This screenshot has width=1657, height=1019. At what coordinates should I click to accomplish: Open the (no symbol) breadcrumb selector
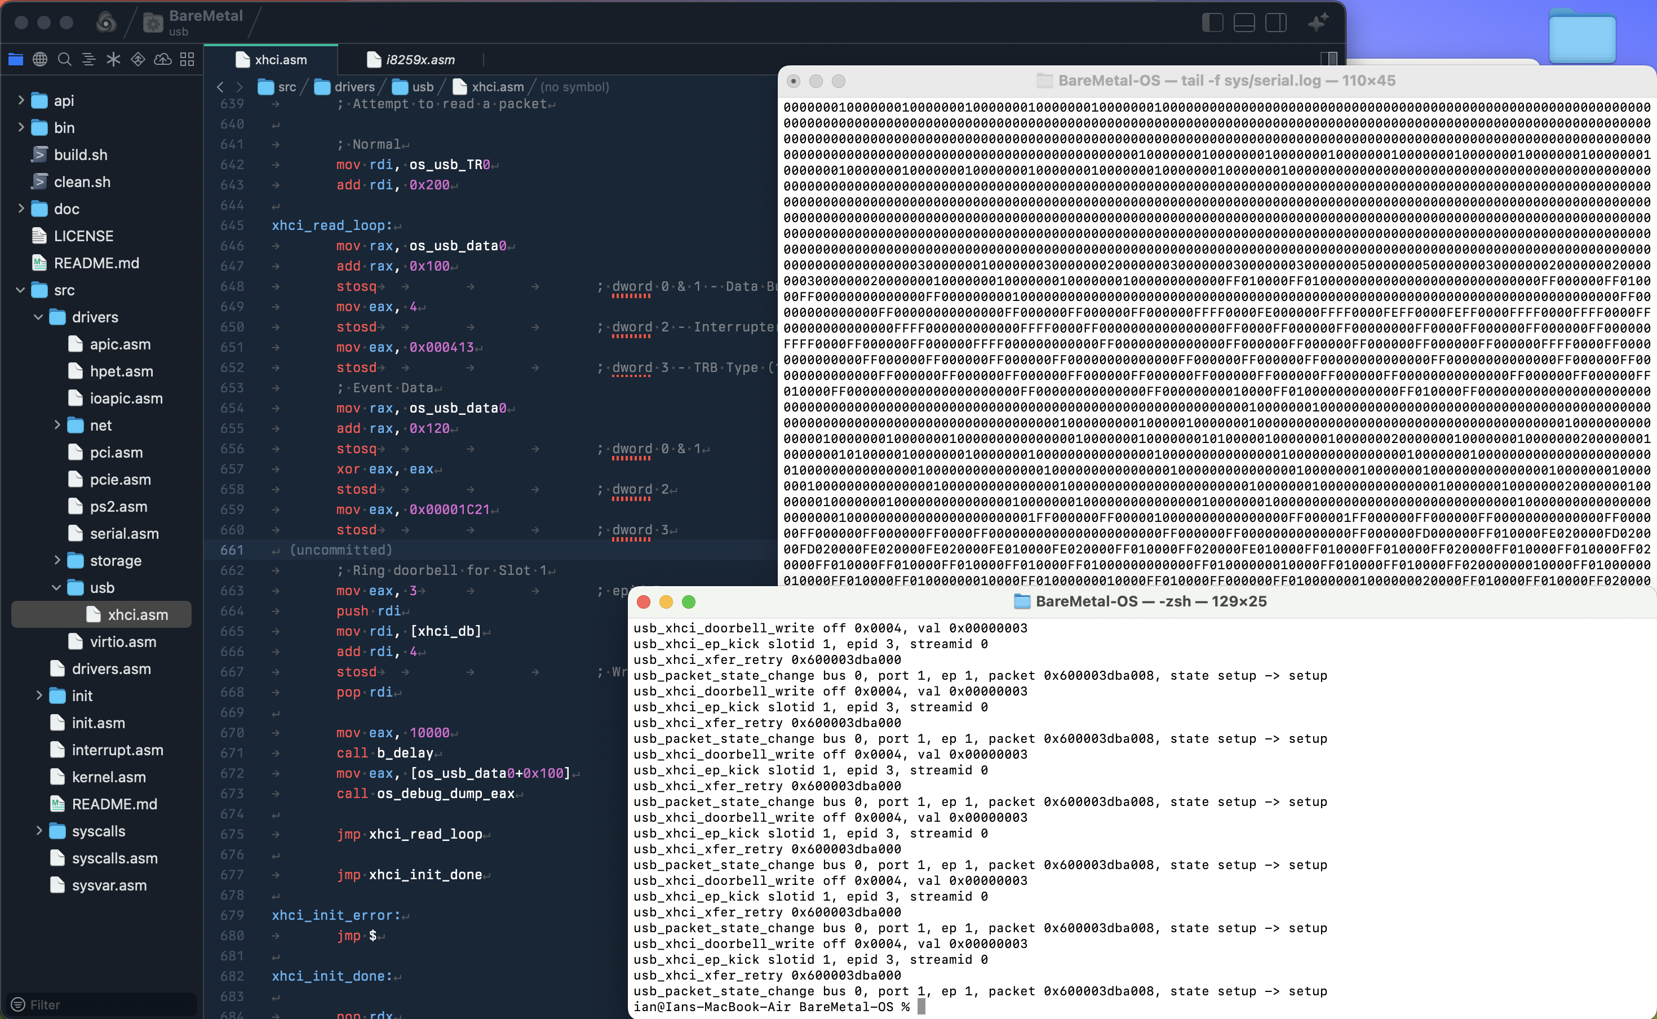(575, 87)
